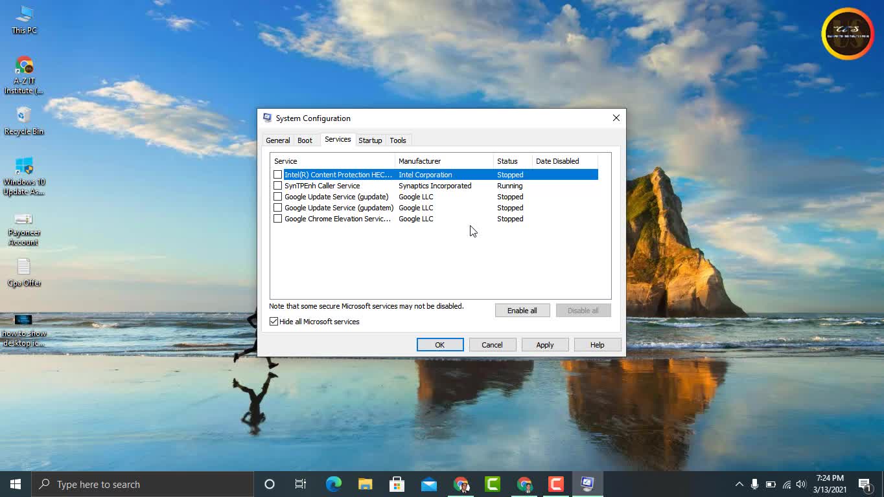
Task: Open Task View from taskbar
Action: [301, 484]
